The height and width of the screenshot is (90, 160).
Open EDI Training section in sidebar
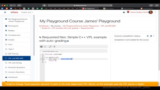16,54
